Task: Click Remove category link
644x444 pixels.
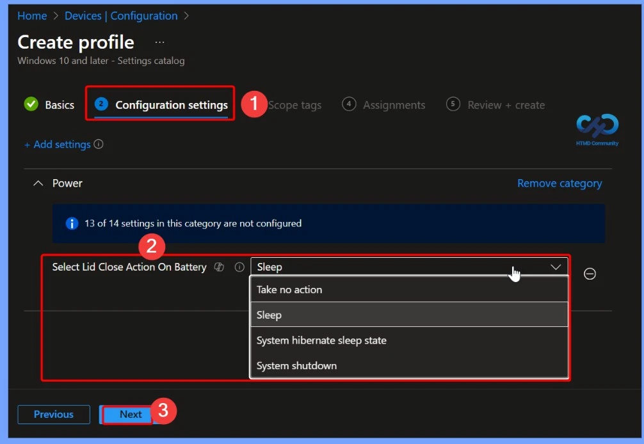Action: [559, 183]
